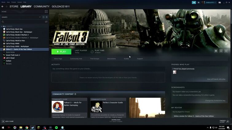Select Terraria in the library
The width and height of the screenshot is (232, 130).
pyautogui.click(x=9, y=64)
